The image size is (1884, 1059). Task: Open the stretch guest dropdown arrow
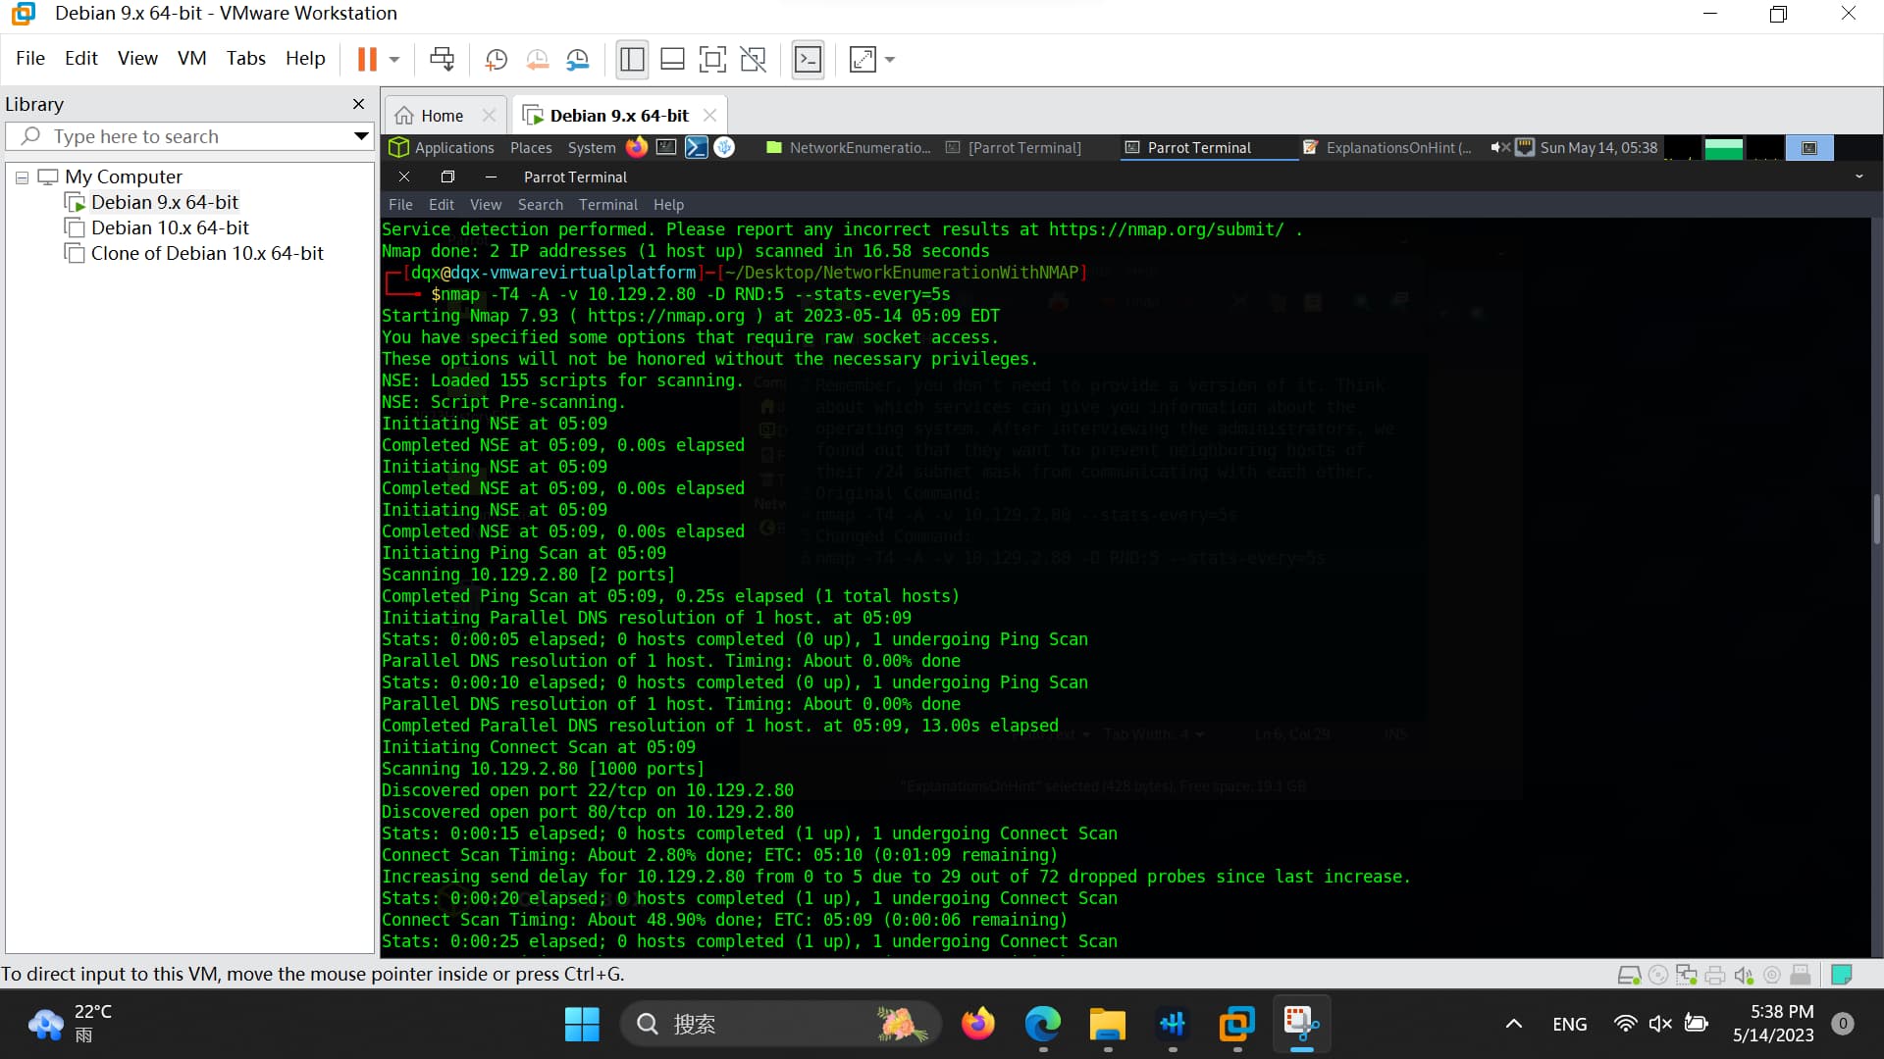[890, 60]
